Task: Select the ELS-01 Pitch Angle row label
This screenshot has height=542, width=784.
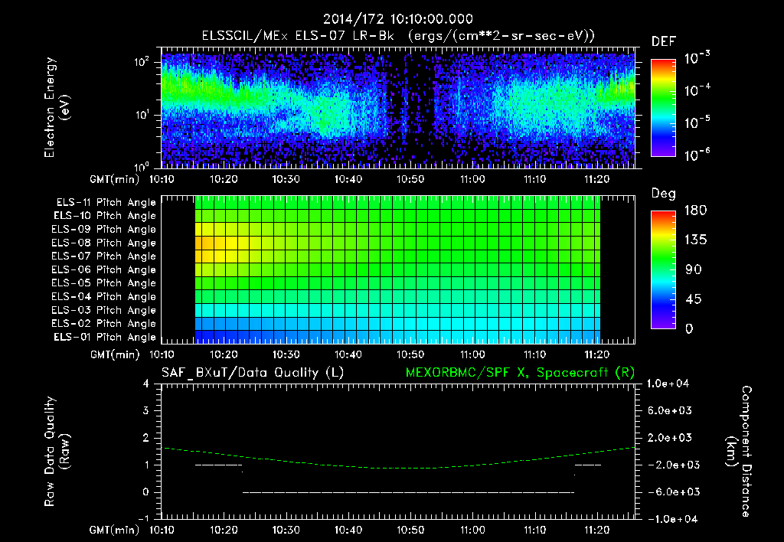Action: 104,338
